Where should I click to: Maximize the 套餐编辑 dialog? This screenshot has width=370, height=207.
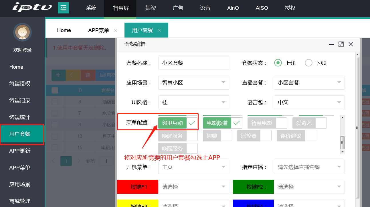(341, 44)
